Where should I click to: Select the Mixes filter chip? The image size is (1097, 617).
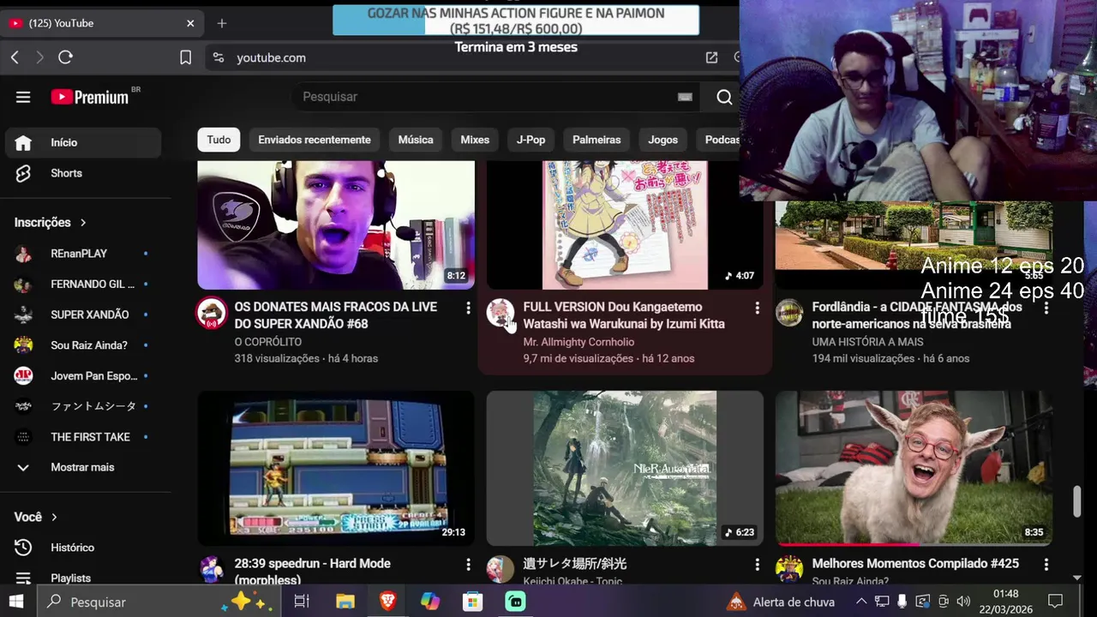pos(475,140)
